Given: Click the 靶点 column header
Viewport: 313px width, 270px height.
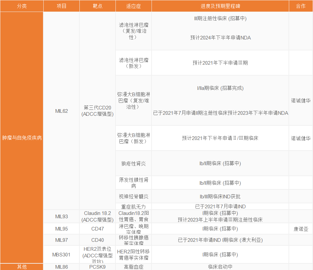Looking at the screenshot, I should pos(97,6).
